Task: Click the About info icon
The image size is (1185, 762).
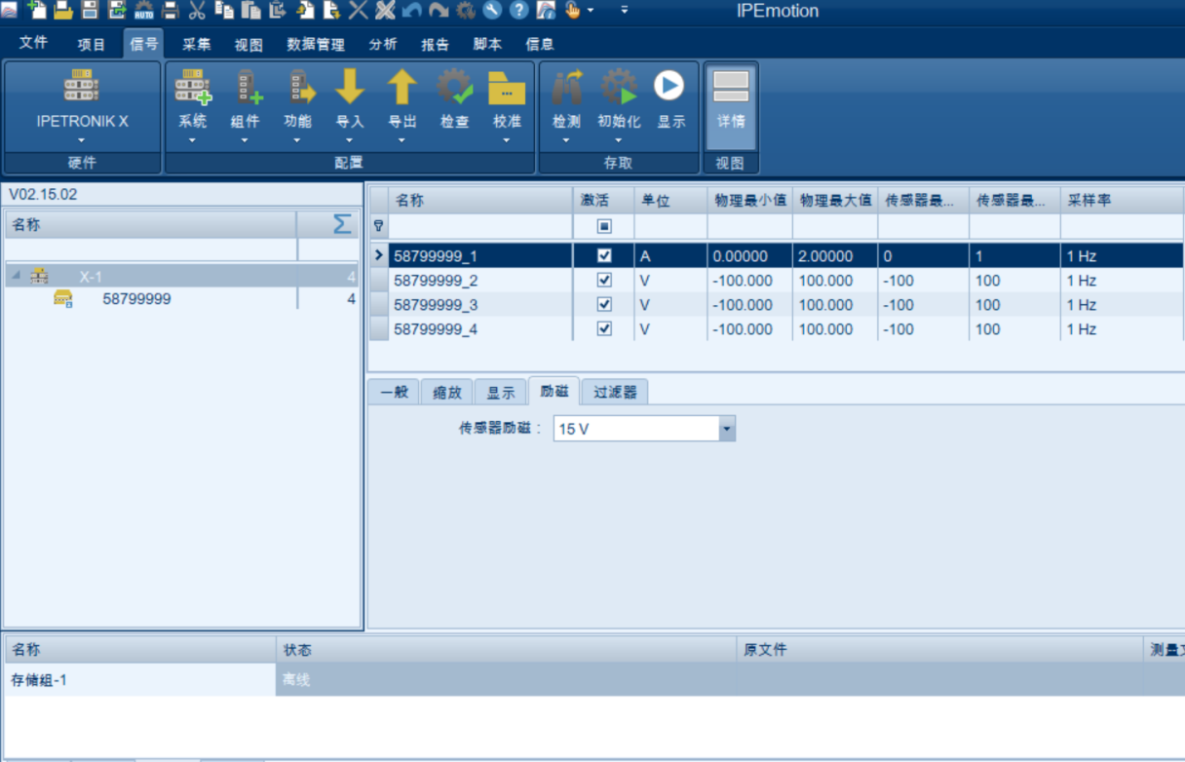Action: (x=547, y=11)
